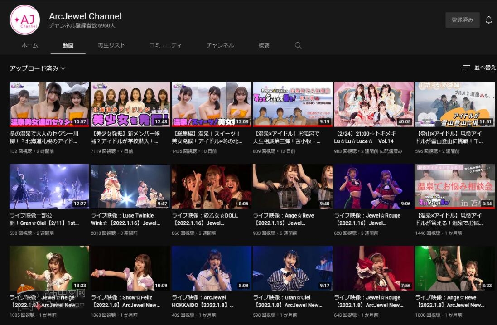Open the 9:06 Jewel☆Rouge live thumbnail
Image resolution: width=497 pixels, height=325 pixels.
374,186
